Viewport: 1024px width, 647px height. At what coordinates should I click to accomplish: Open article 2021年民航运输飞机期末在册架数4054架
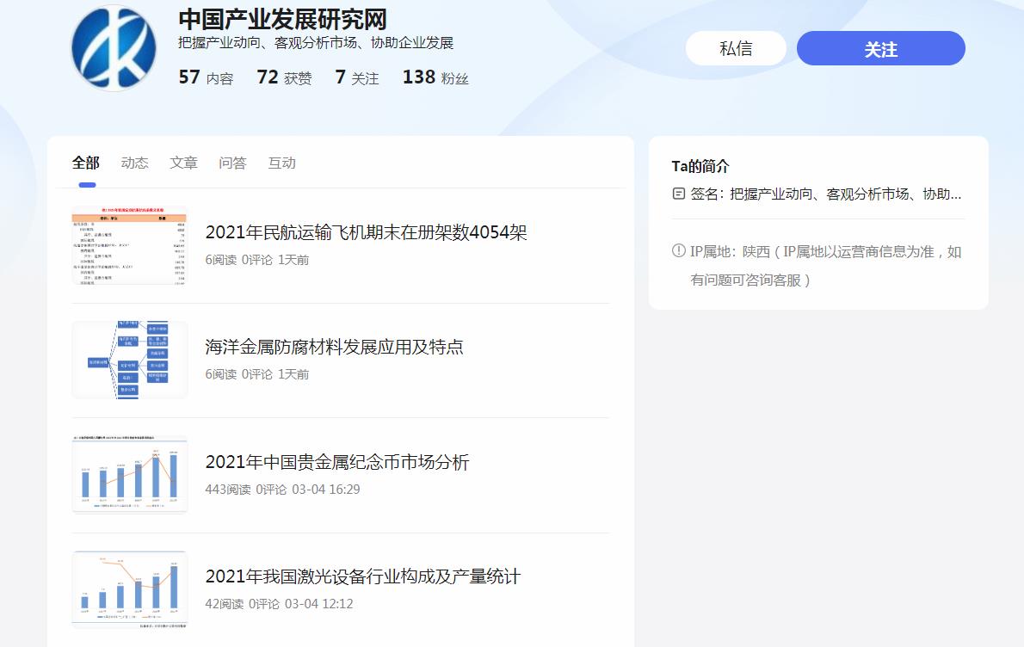pos(366,232)
